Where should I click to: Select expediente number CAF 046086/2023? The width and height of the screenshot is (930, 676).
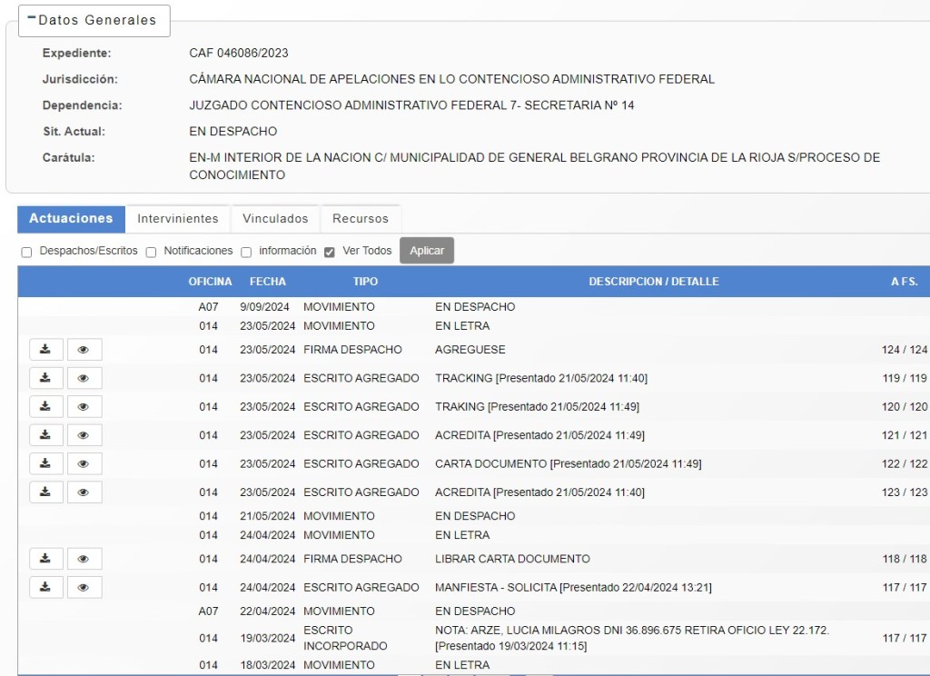(239, 53)
